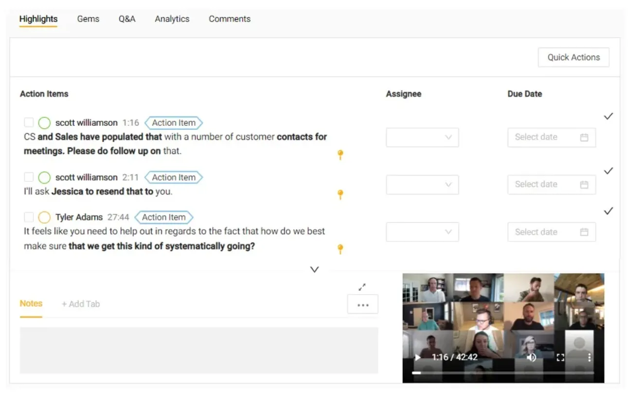Open the video player's three-dot options menu
The width and height of the screenshot is (642, 402).
click(x=589, y=357)
